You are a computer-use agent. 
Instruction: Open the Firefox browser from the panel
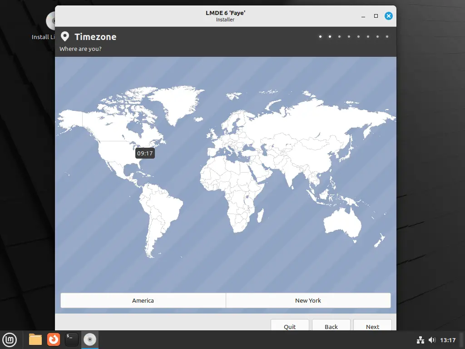(x=54, y=339)
